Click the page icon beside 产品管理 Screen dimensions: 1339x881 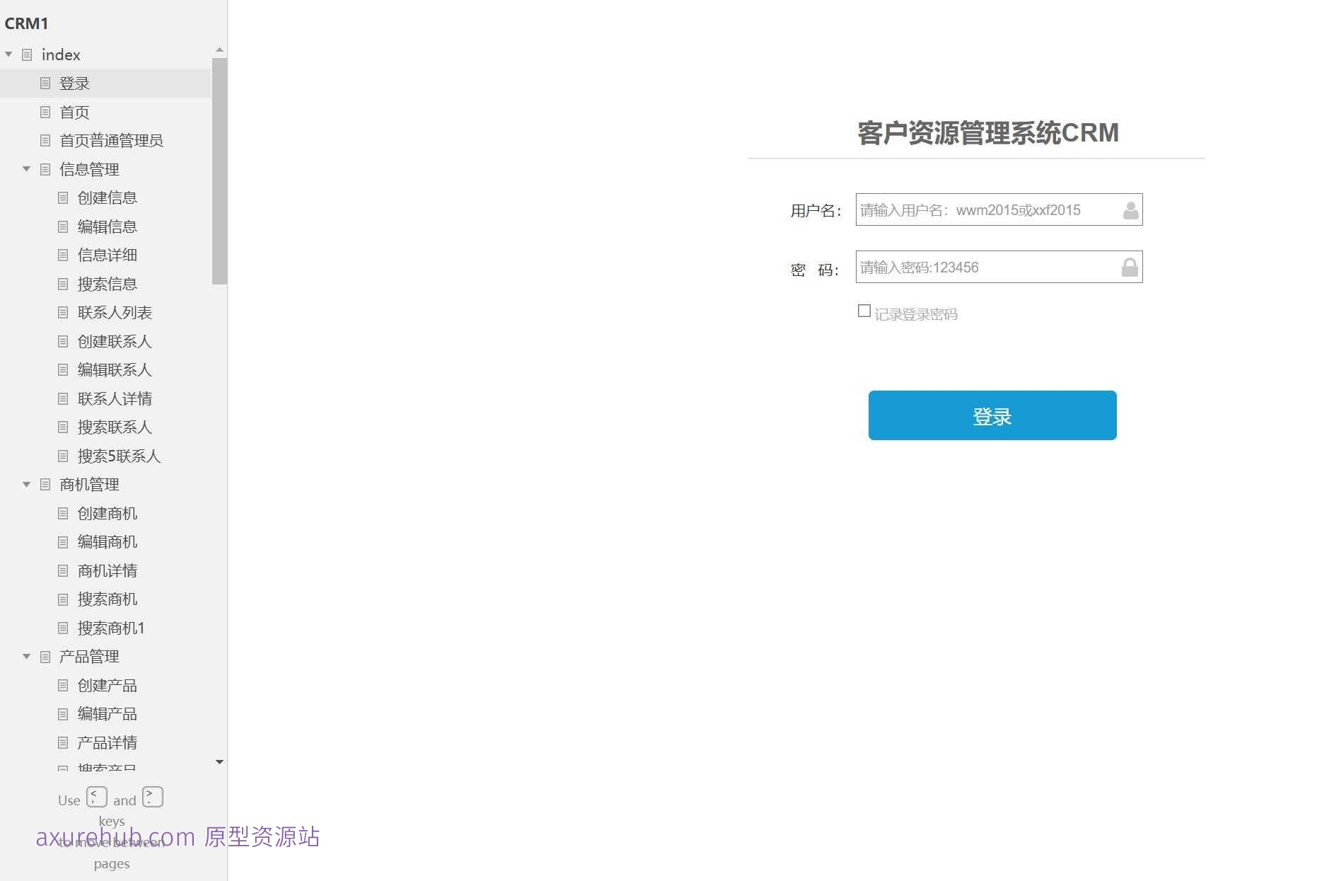pyautogui.click(x=44, y=656)
